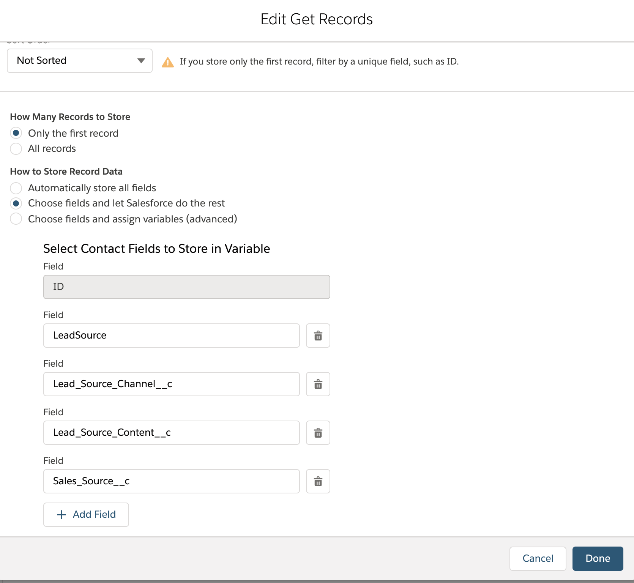Viewport: 634px width, 583px height.
Task: Click the plus icon on Add Field
Action: (x=62, y=515)
